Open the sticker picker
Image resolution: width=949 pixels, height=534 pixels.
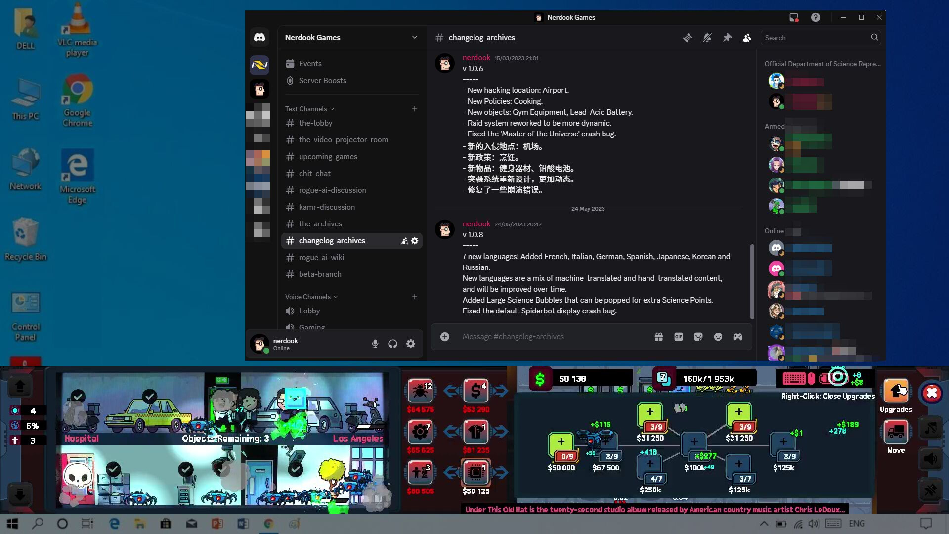pyautogui.click(x=698, y=337)
